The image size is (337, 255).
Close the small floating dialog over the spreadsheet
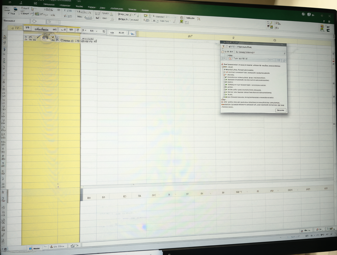pos(282,45)
